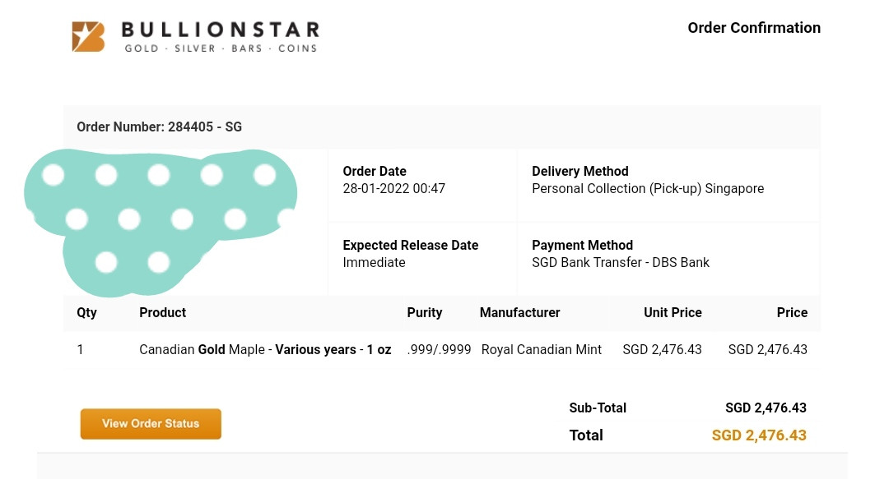Click the BULLIONSTAR brand name text
Viewport: 889px width, 479px height.
click(221, 30)
